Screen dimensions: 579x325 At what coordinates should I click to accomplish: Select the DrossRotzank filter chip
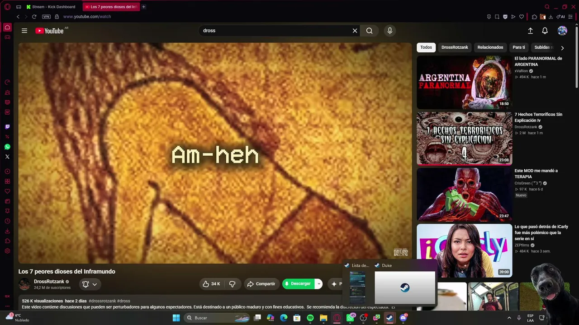click(455, 47)
